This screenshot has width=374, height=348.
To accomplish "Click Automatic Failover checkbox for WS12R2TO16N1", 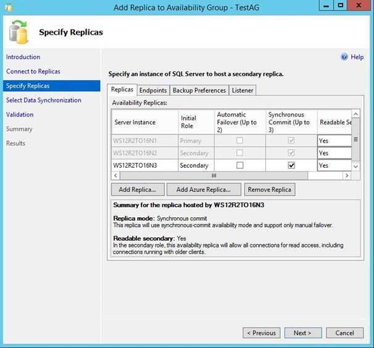I will click(x=239, y=141).
